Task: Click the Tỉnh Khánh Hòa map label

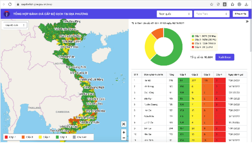Action: (96, 111)
